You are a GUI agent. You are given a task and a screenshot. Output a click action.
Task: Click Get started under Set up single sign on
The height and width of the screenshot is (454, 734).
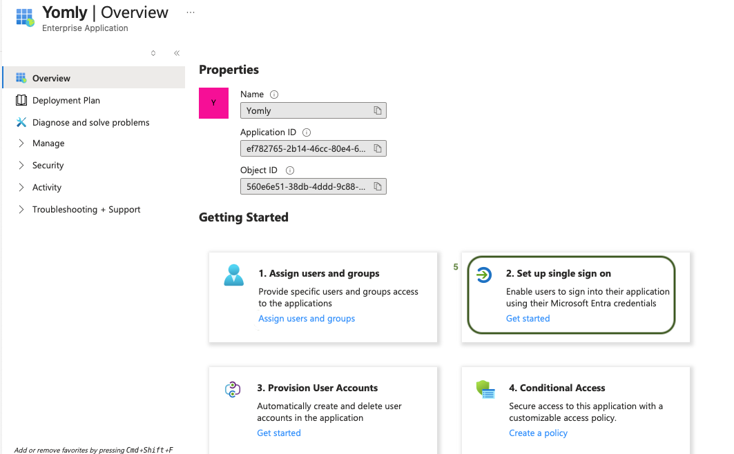(528, 319)
